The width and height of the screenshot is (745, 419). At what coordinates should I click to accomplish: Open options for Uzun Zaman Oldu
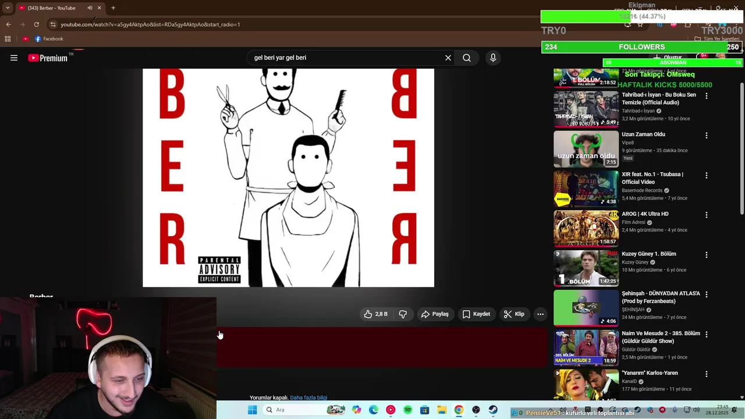[x=707, y=135]
